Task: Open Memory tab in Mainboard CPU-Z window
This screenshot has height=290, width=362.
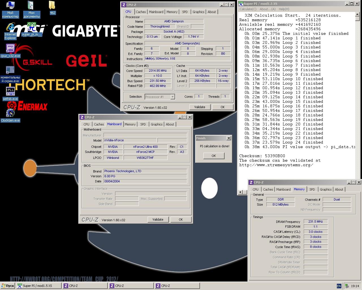Action: (x=130, y=124)
